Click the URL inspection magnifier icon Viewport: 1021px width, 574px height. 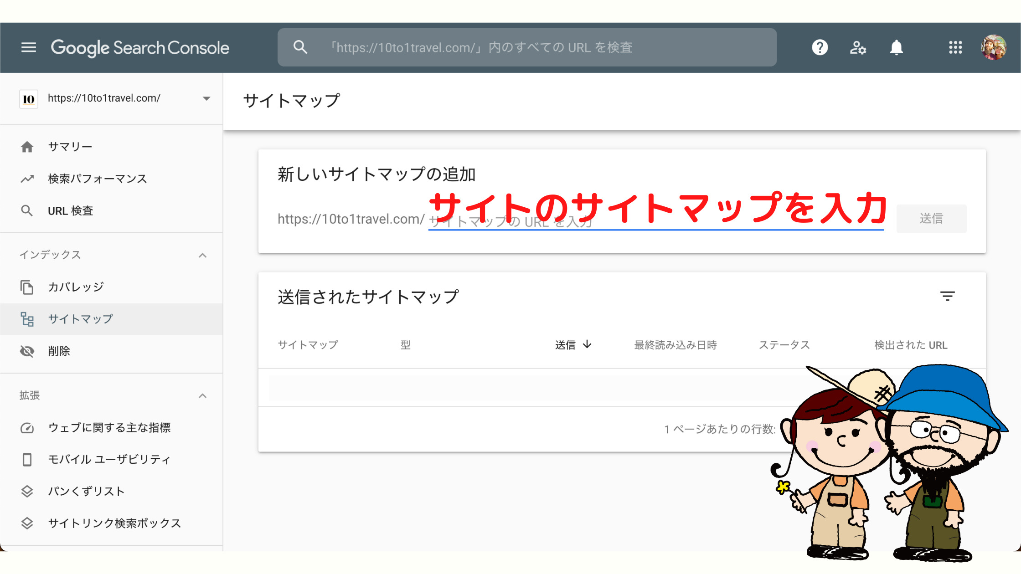[x=27, y=211]
